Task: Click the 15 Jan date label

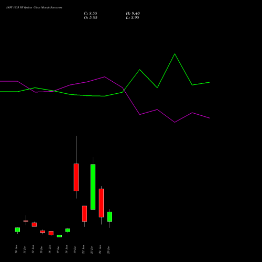Action: (x=41, y=249)
